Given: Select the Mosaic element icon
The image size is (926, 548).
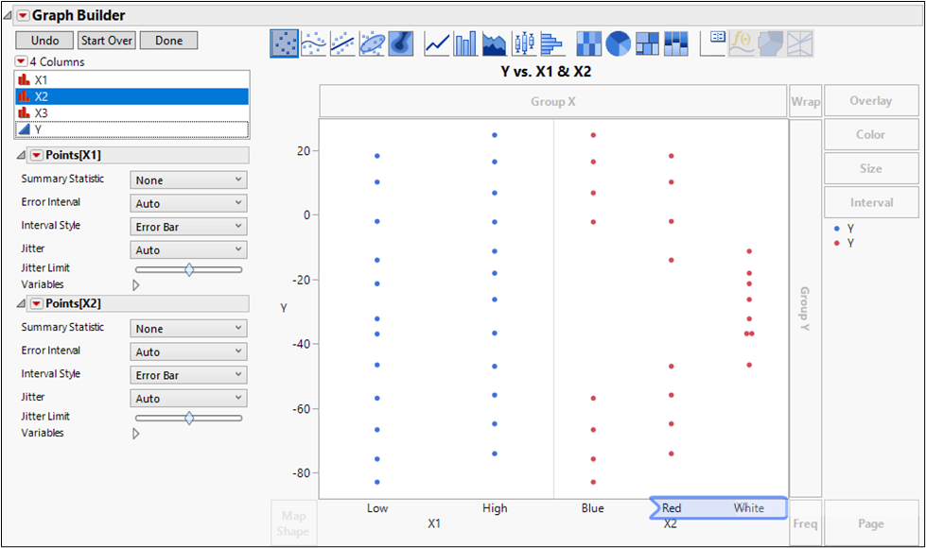Looking at the screenshot, I should click(675, 43).
